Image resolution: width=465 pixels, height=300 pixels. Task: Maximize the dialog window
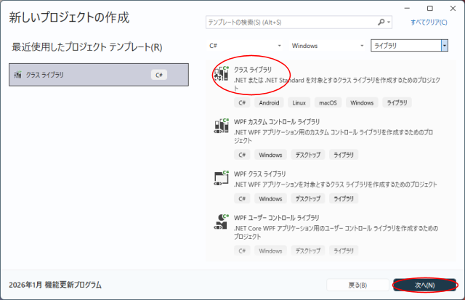(x=430, y=8)
